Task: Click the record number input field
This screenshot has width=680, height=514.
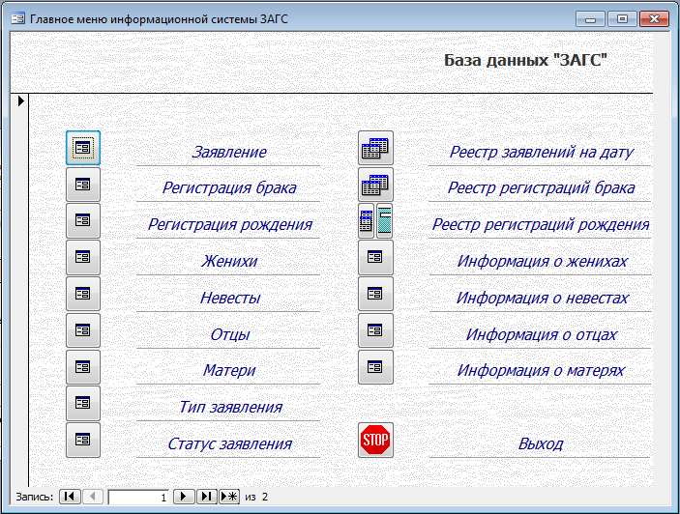Action: [138, 498]
